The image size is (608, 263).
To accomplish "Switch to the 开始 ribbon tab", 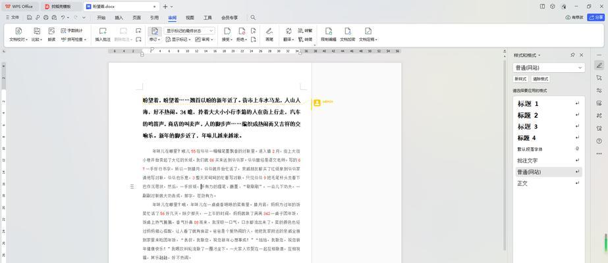I will tap(101, 17).
